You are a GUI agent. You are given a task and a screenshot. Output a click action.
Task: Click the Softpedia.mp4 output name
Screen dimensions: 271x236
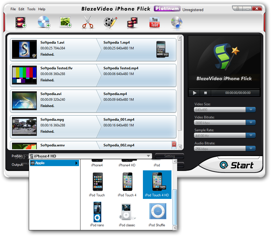(x=115, y=94)
